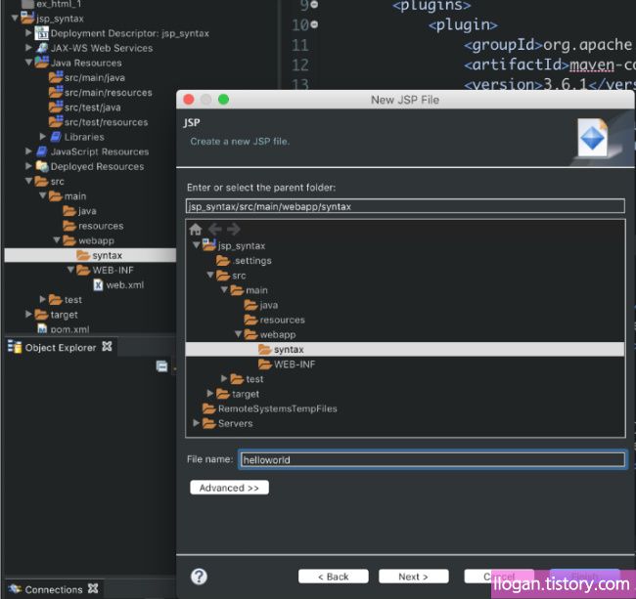This screenshot has height=599, width=636.
Task: Click the JAX-WS Web Services icon
Action: 42,48
